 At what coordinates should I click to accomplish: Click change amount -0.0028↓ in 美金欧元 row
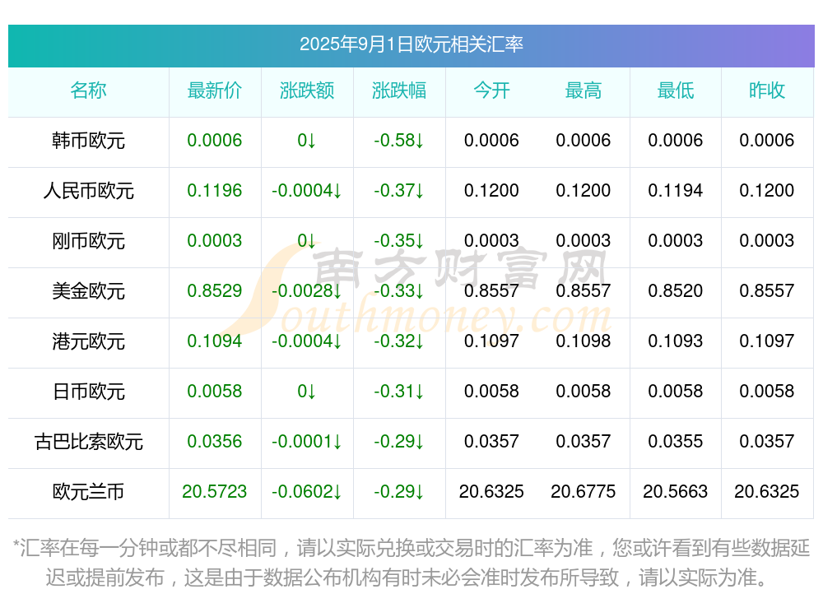point(307,290)
